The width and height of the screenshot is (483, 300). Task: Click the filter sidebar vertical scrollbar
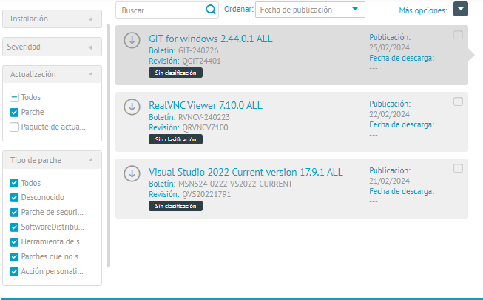pyautogui.click(x=108, y=146)
